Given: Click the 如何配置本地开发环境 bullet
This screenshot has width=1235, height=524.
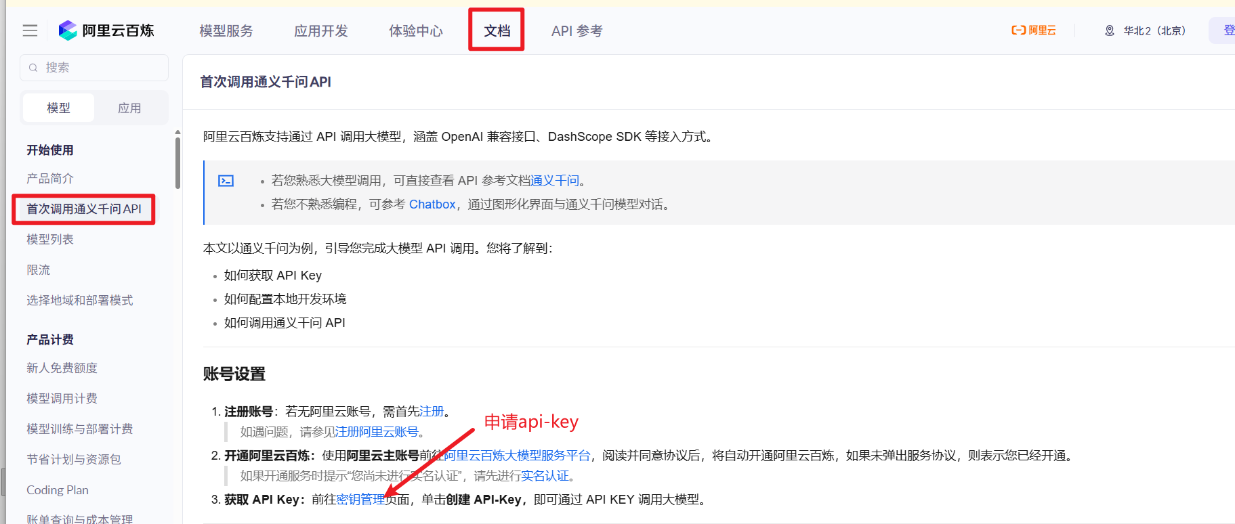Looking at the screenshot, I should point(285,299).
